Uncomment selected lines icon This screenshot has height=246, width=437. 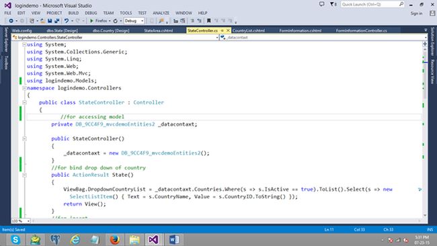[199, 21]
